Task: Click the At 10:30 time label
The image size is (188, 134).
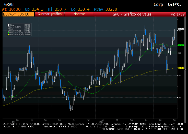Action: [x=11, y=9]
